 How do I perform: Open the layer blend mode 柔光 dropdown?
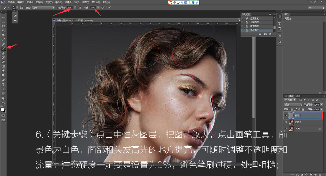click(293, 104)
